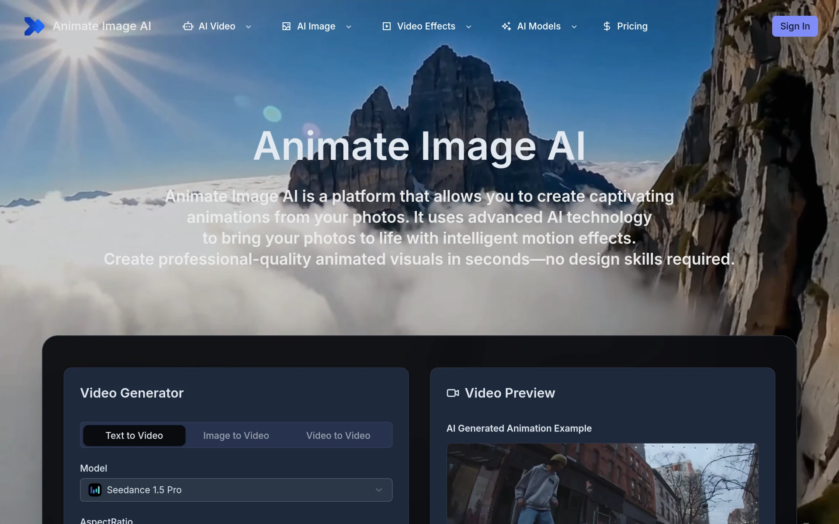The width and height of the screenshot is (839, 524).
Task: Click the picture icon beside AI Image
Action: point(286,26)
